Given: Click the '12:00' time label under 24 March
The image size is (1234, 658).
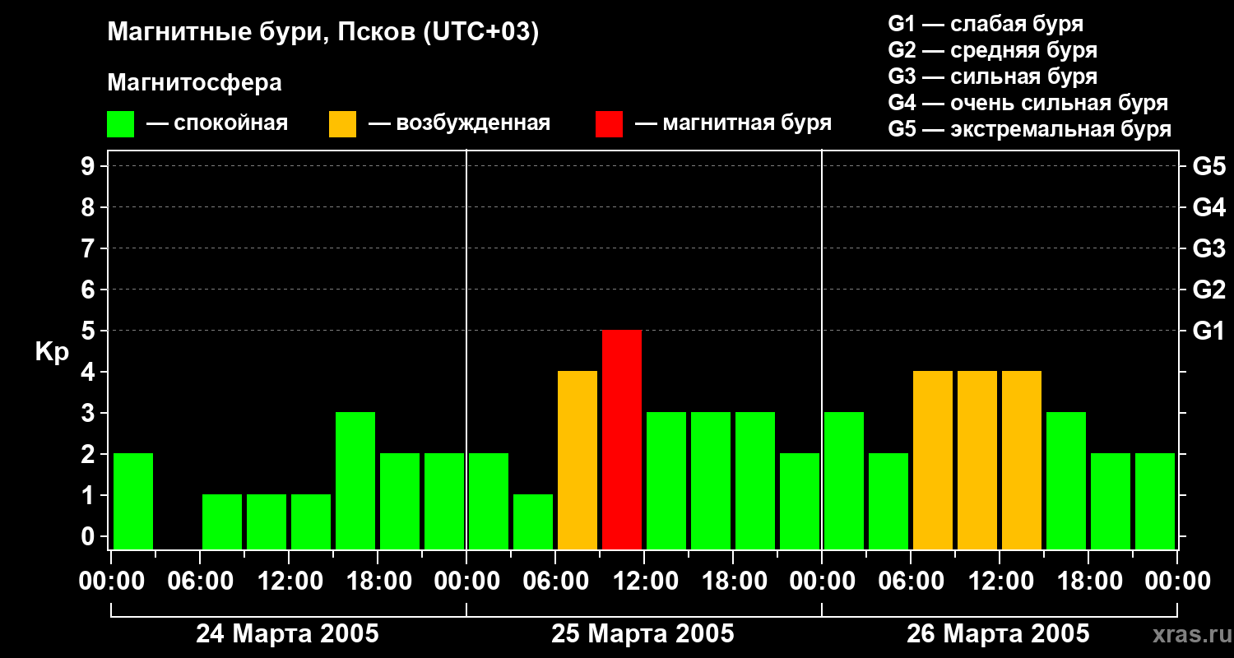Looking at the screenshot, I should coord(289,581).
